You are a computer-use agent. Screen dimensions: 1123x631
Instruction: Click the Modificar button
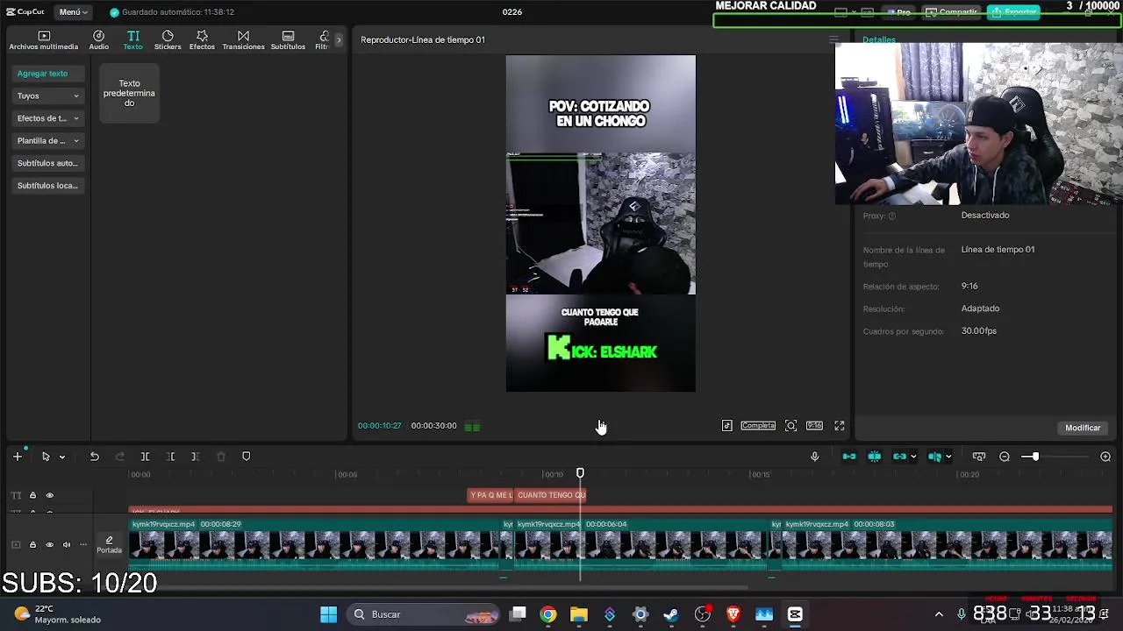point(1083,428)
